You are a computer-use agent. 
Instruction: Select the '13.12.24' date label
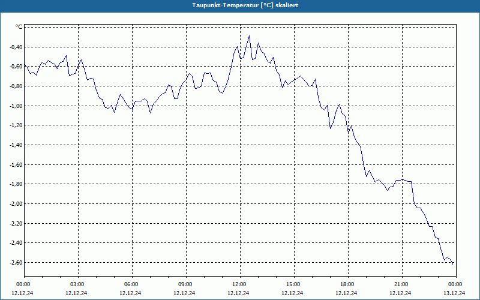[x=454, y=293]
